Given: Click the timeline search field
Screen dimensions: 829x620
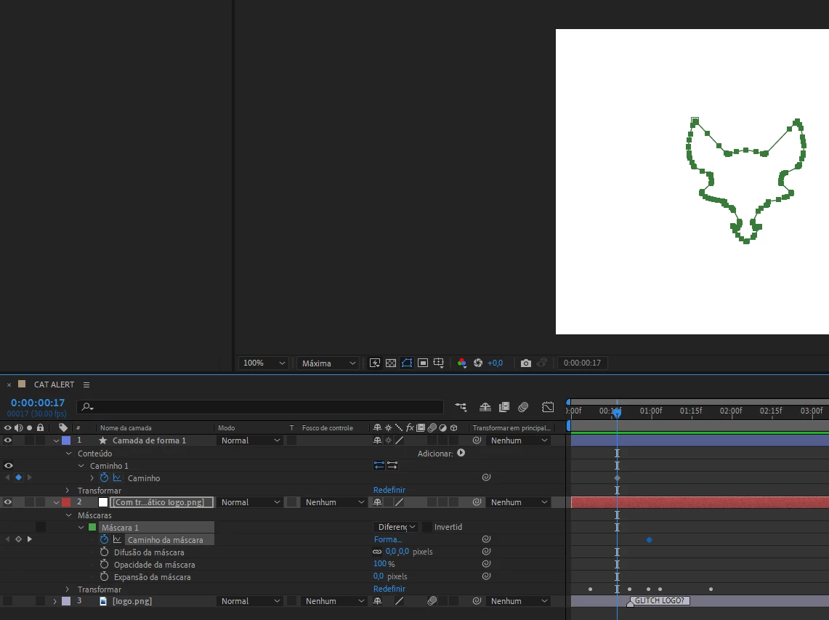Looking at the screenshot, I should 259,407.
